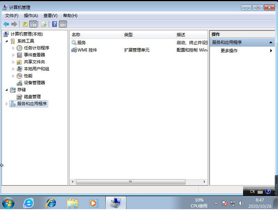This screenshot has width=278, height=210.
Task: Expand 更多操作 submenu arrow
Action: tap(271, 51)
